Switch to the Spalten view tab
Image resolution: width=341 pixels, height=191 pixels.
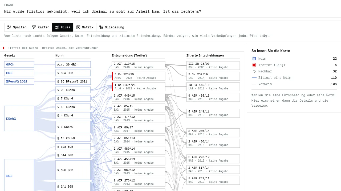coord(17,27)
